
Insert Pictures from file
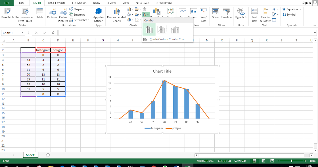(52, 13)
